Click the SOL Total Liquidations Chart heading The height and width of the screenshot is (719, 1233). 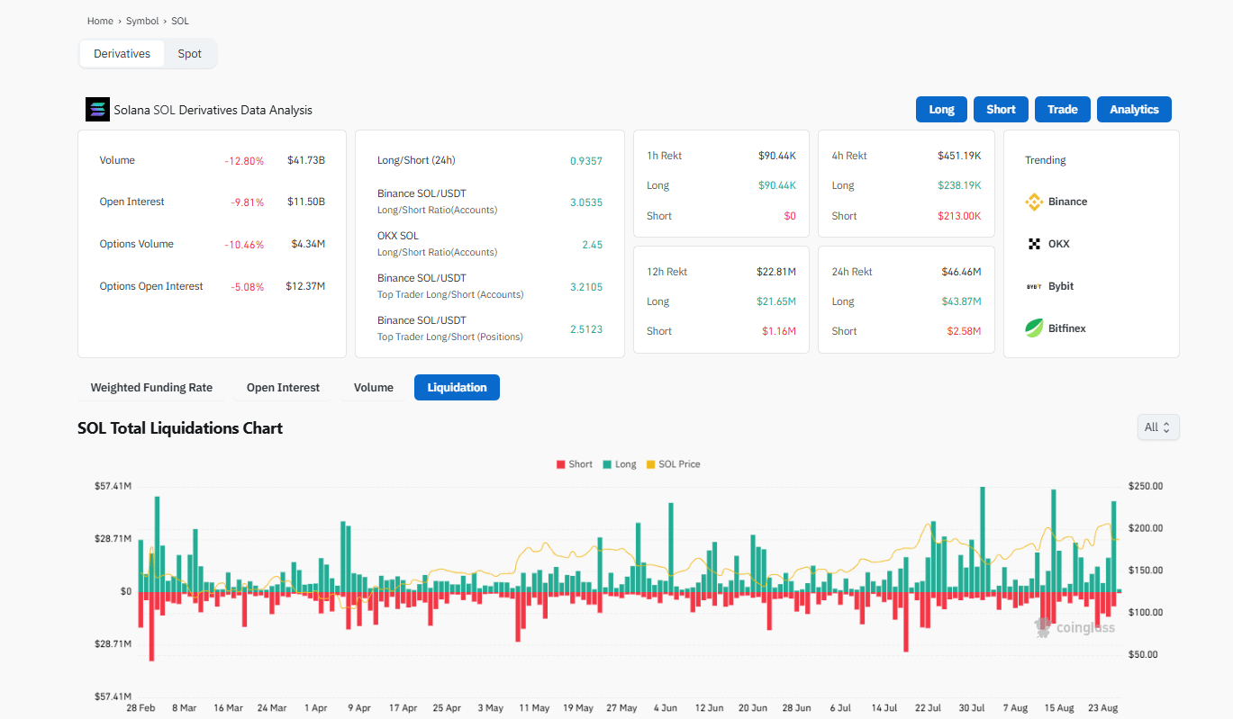click(x=180, y=428)
